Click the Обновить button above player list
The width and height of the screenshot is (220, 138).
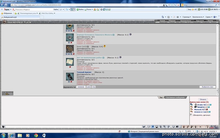(203, 99)
